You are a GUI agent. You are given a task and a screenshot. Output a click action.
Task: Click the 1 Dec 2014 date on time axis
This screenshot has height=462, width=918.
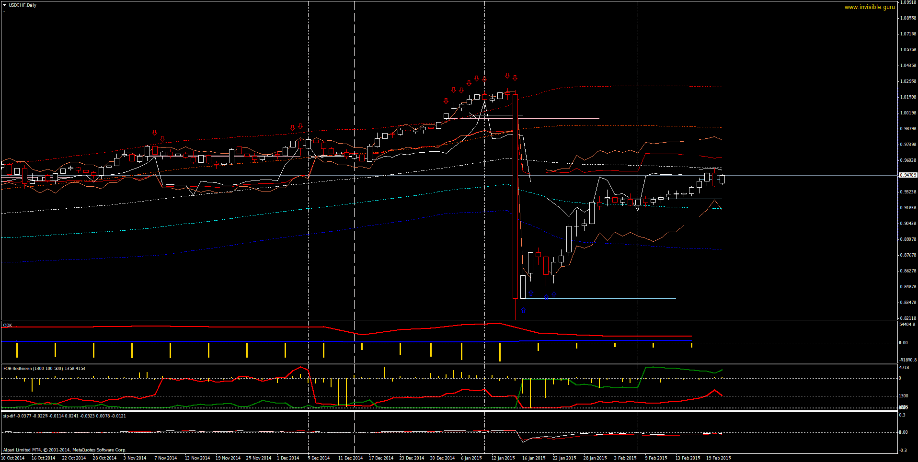(288, 458)
